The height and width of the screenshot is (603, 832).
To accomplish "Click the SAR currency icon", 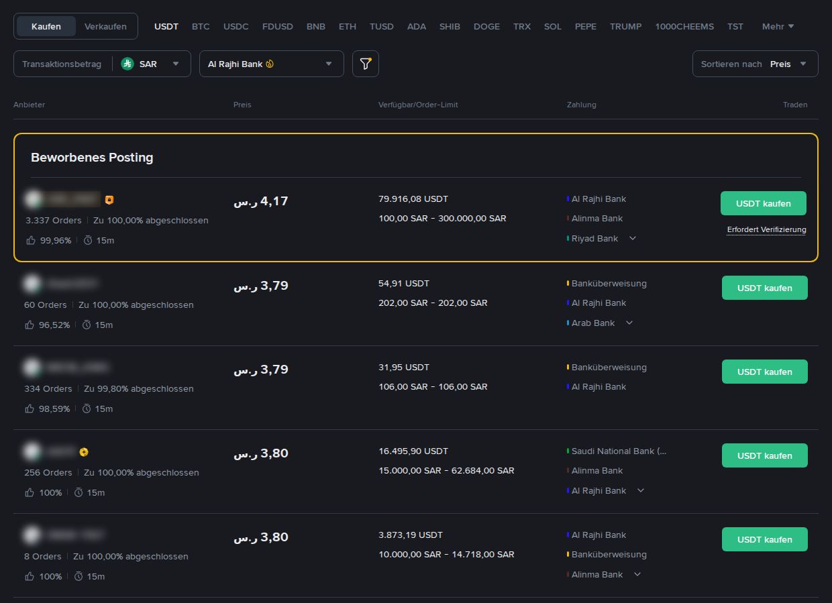I will (127, 64).
